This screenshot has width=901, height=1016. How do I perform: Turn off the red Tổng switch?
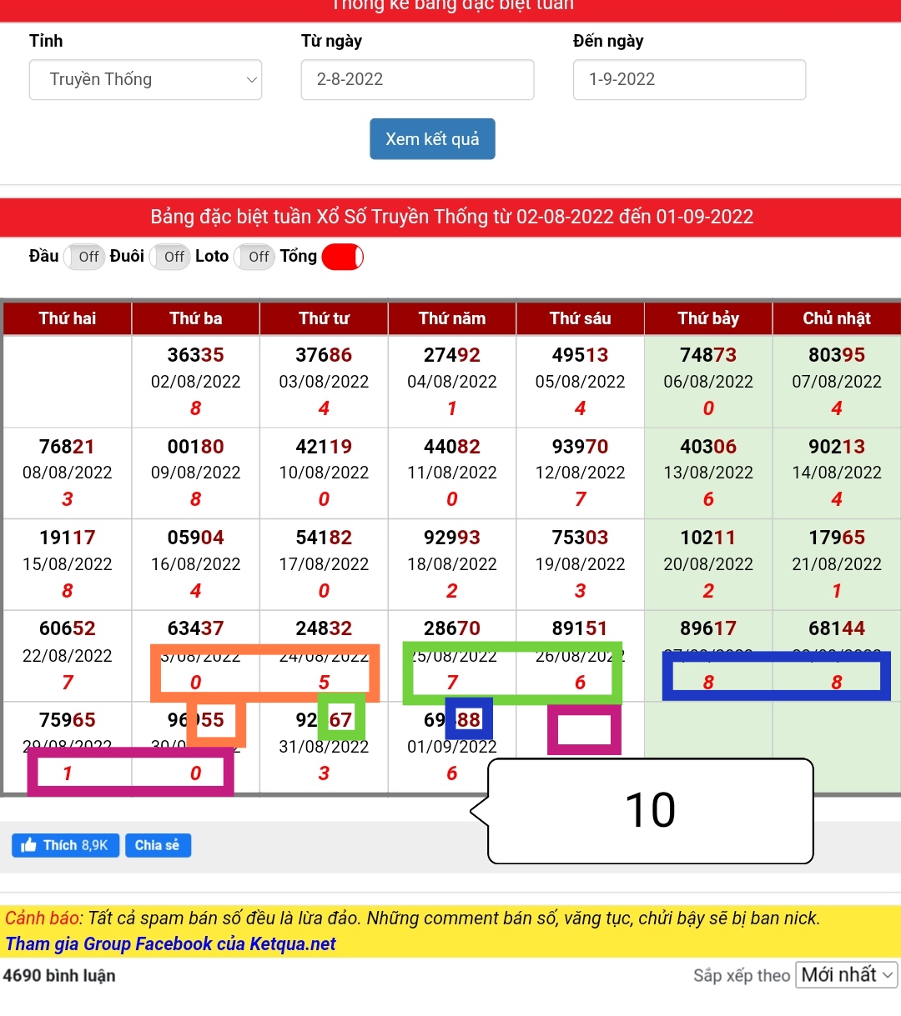coord(342,257)
